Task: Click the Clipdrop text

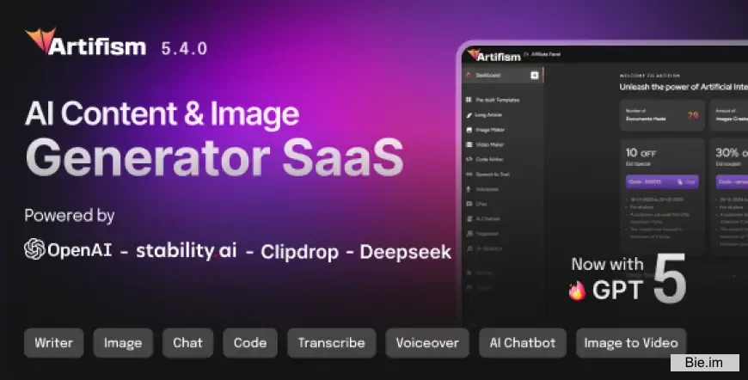Action: [x=299, y=252]
